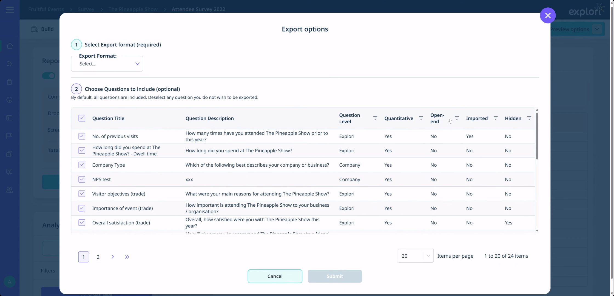Open the hamburger navigation menu

click(x=9, y=9)
